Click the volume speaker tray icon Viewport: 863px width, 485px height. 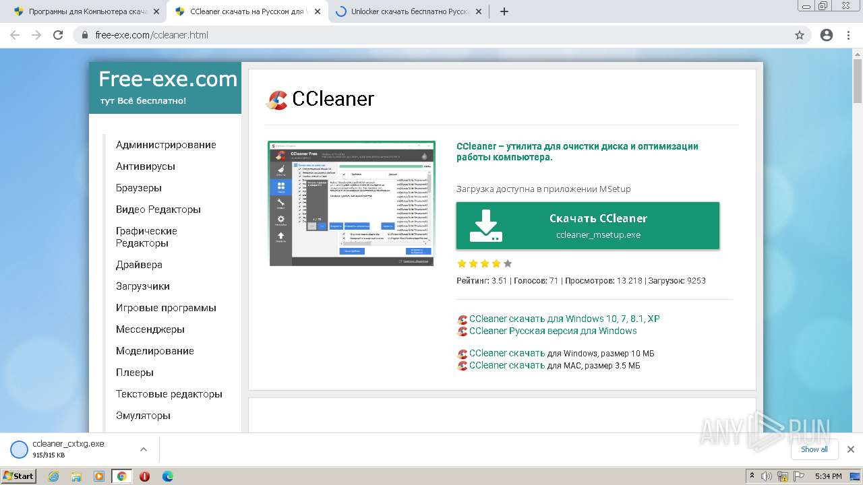767,476
